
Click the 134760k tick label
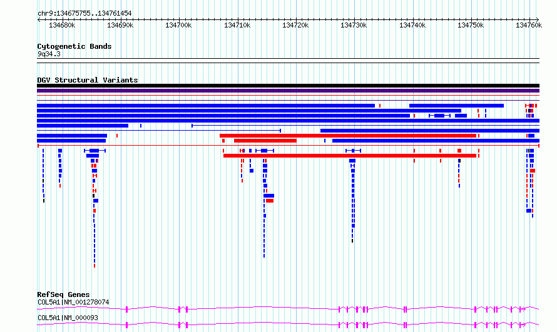click(x=529, y=25)
